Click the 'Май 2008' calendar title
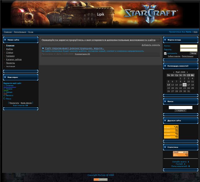The image size is (200, 182). coord(180,72)
